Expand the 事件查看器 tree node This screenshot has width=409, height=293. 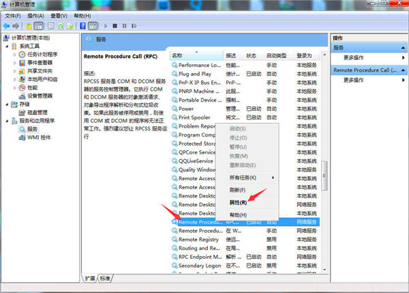coord(14,63)
